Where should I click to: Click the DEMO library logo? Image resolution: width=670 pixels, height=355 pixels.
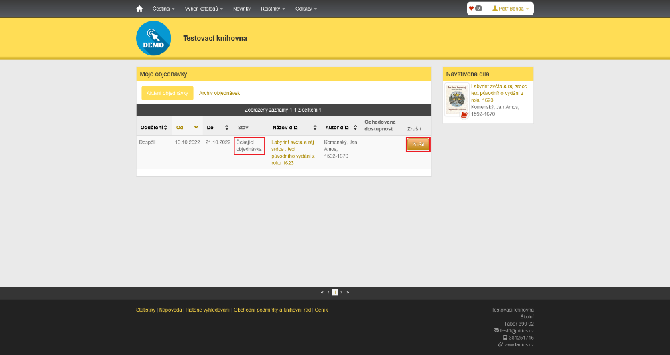point(153,38)
